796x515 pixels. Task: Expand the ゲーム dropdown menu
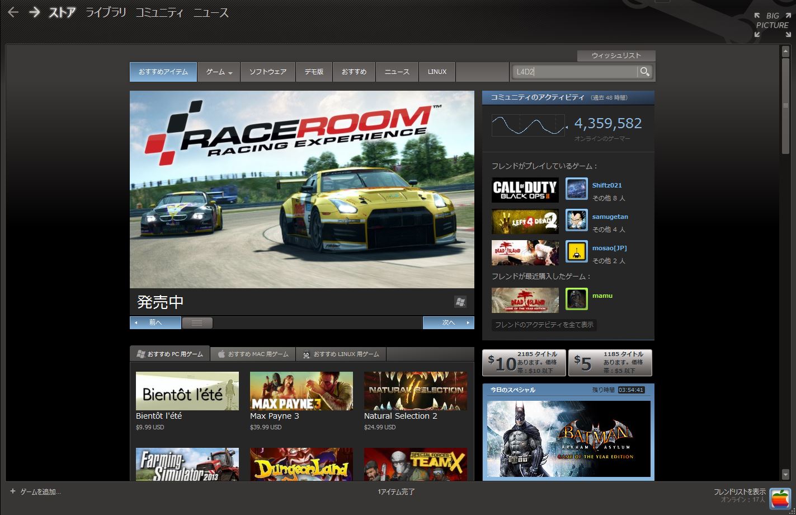tap(219, 72)
